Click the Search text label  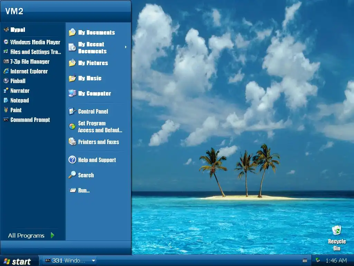(86, 175)
